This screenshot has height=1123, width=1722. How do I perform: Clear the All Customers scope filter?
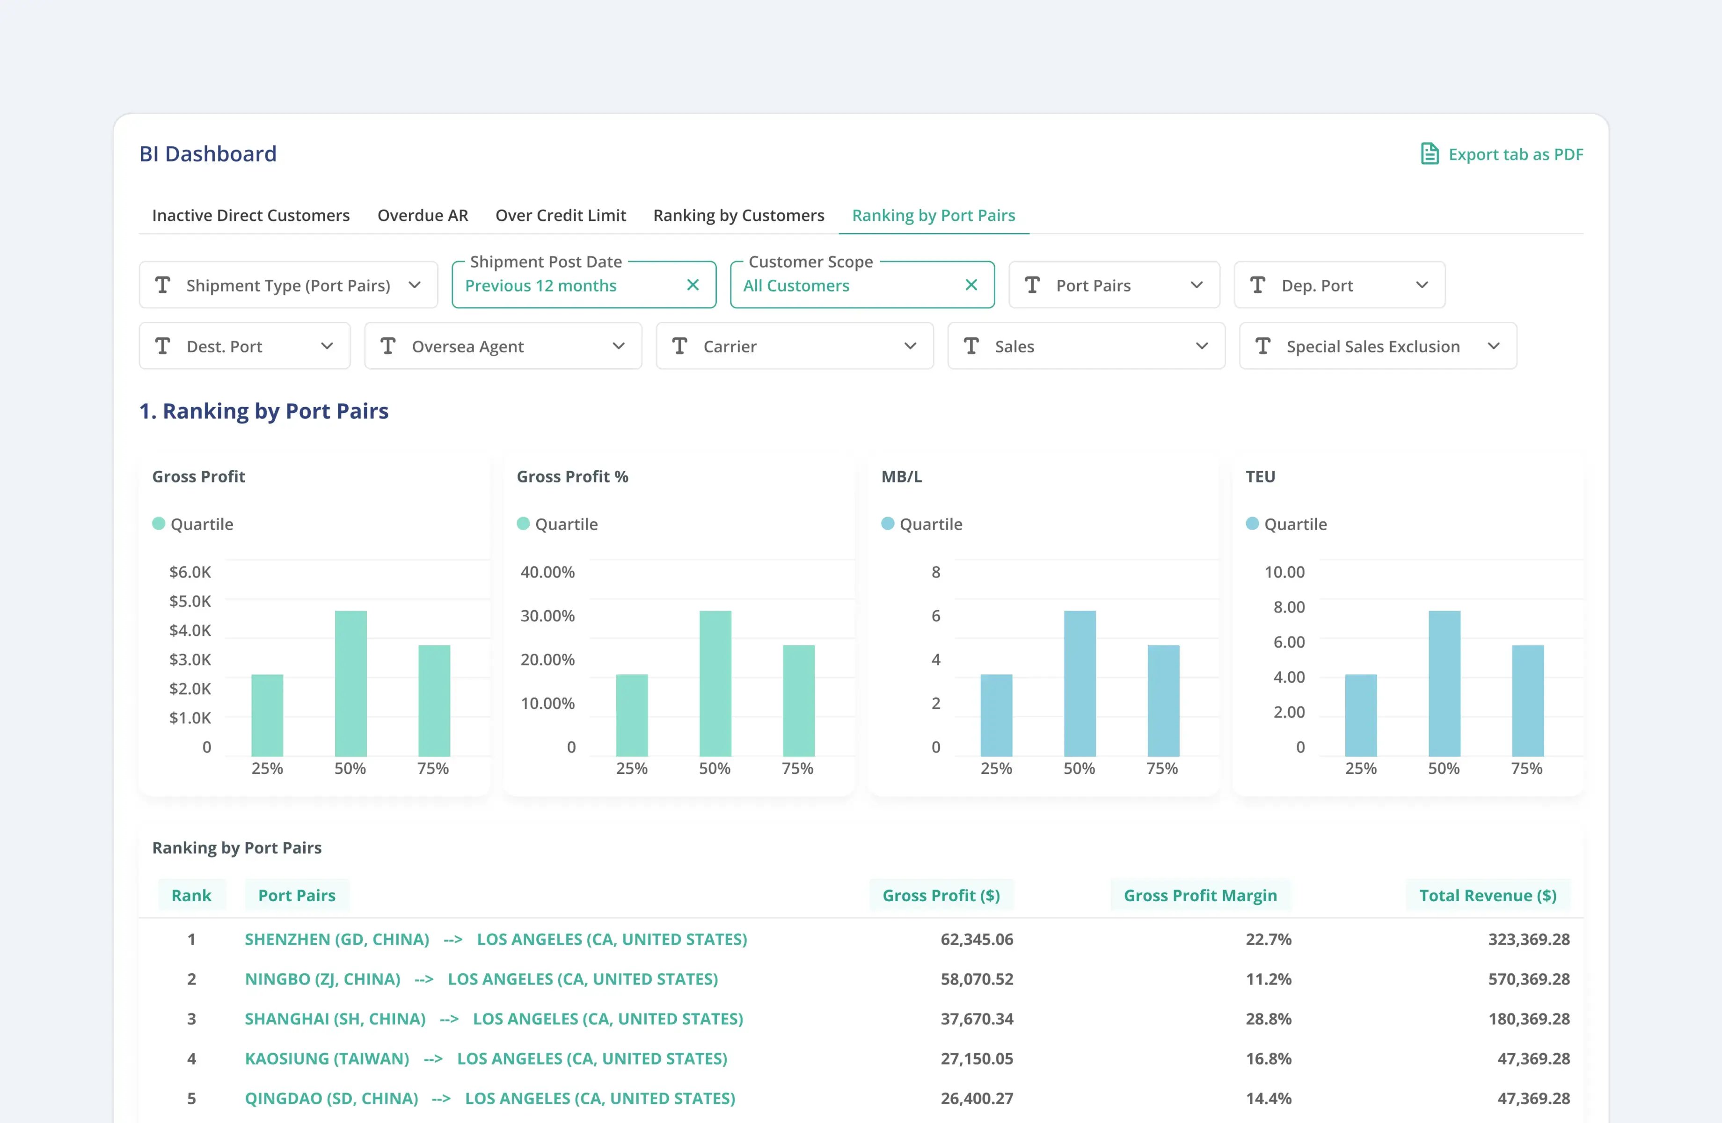click(970, 284)
